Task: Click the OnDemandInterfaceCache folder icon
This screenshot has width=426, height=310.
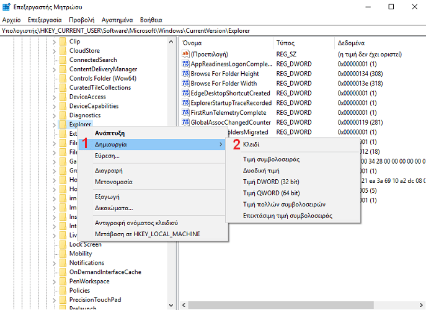Action: pos(63,272)
